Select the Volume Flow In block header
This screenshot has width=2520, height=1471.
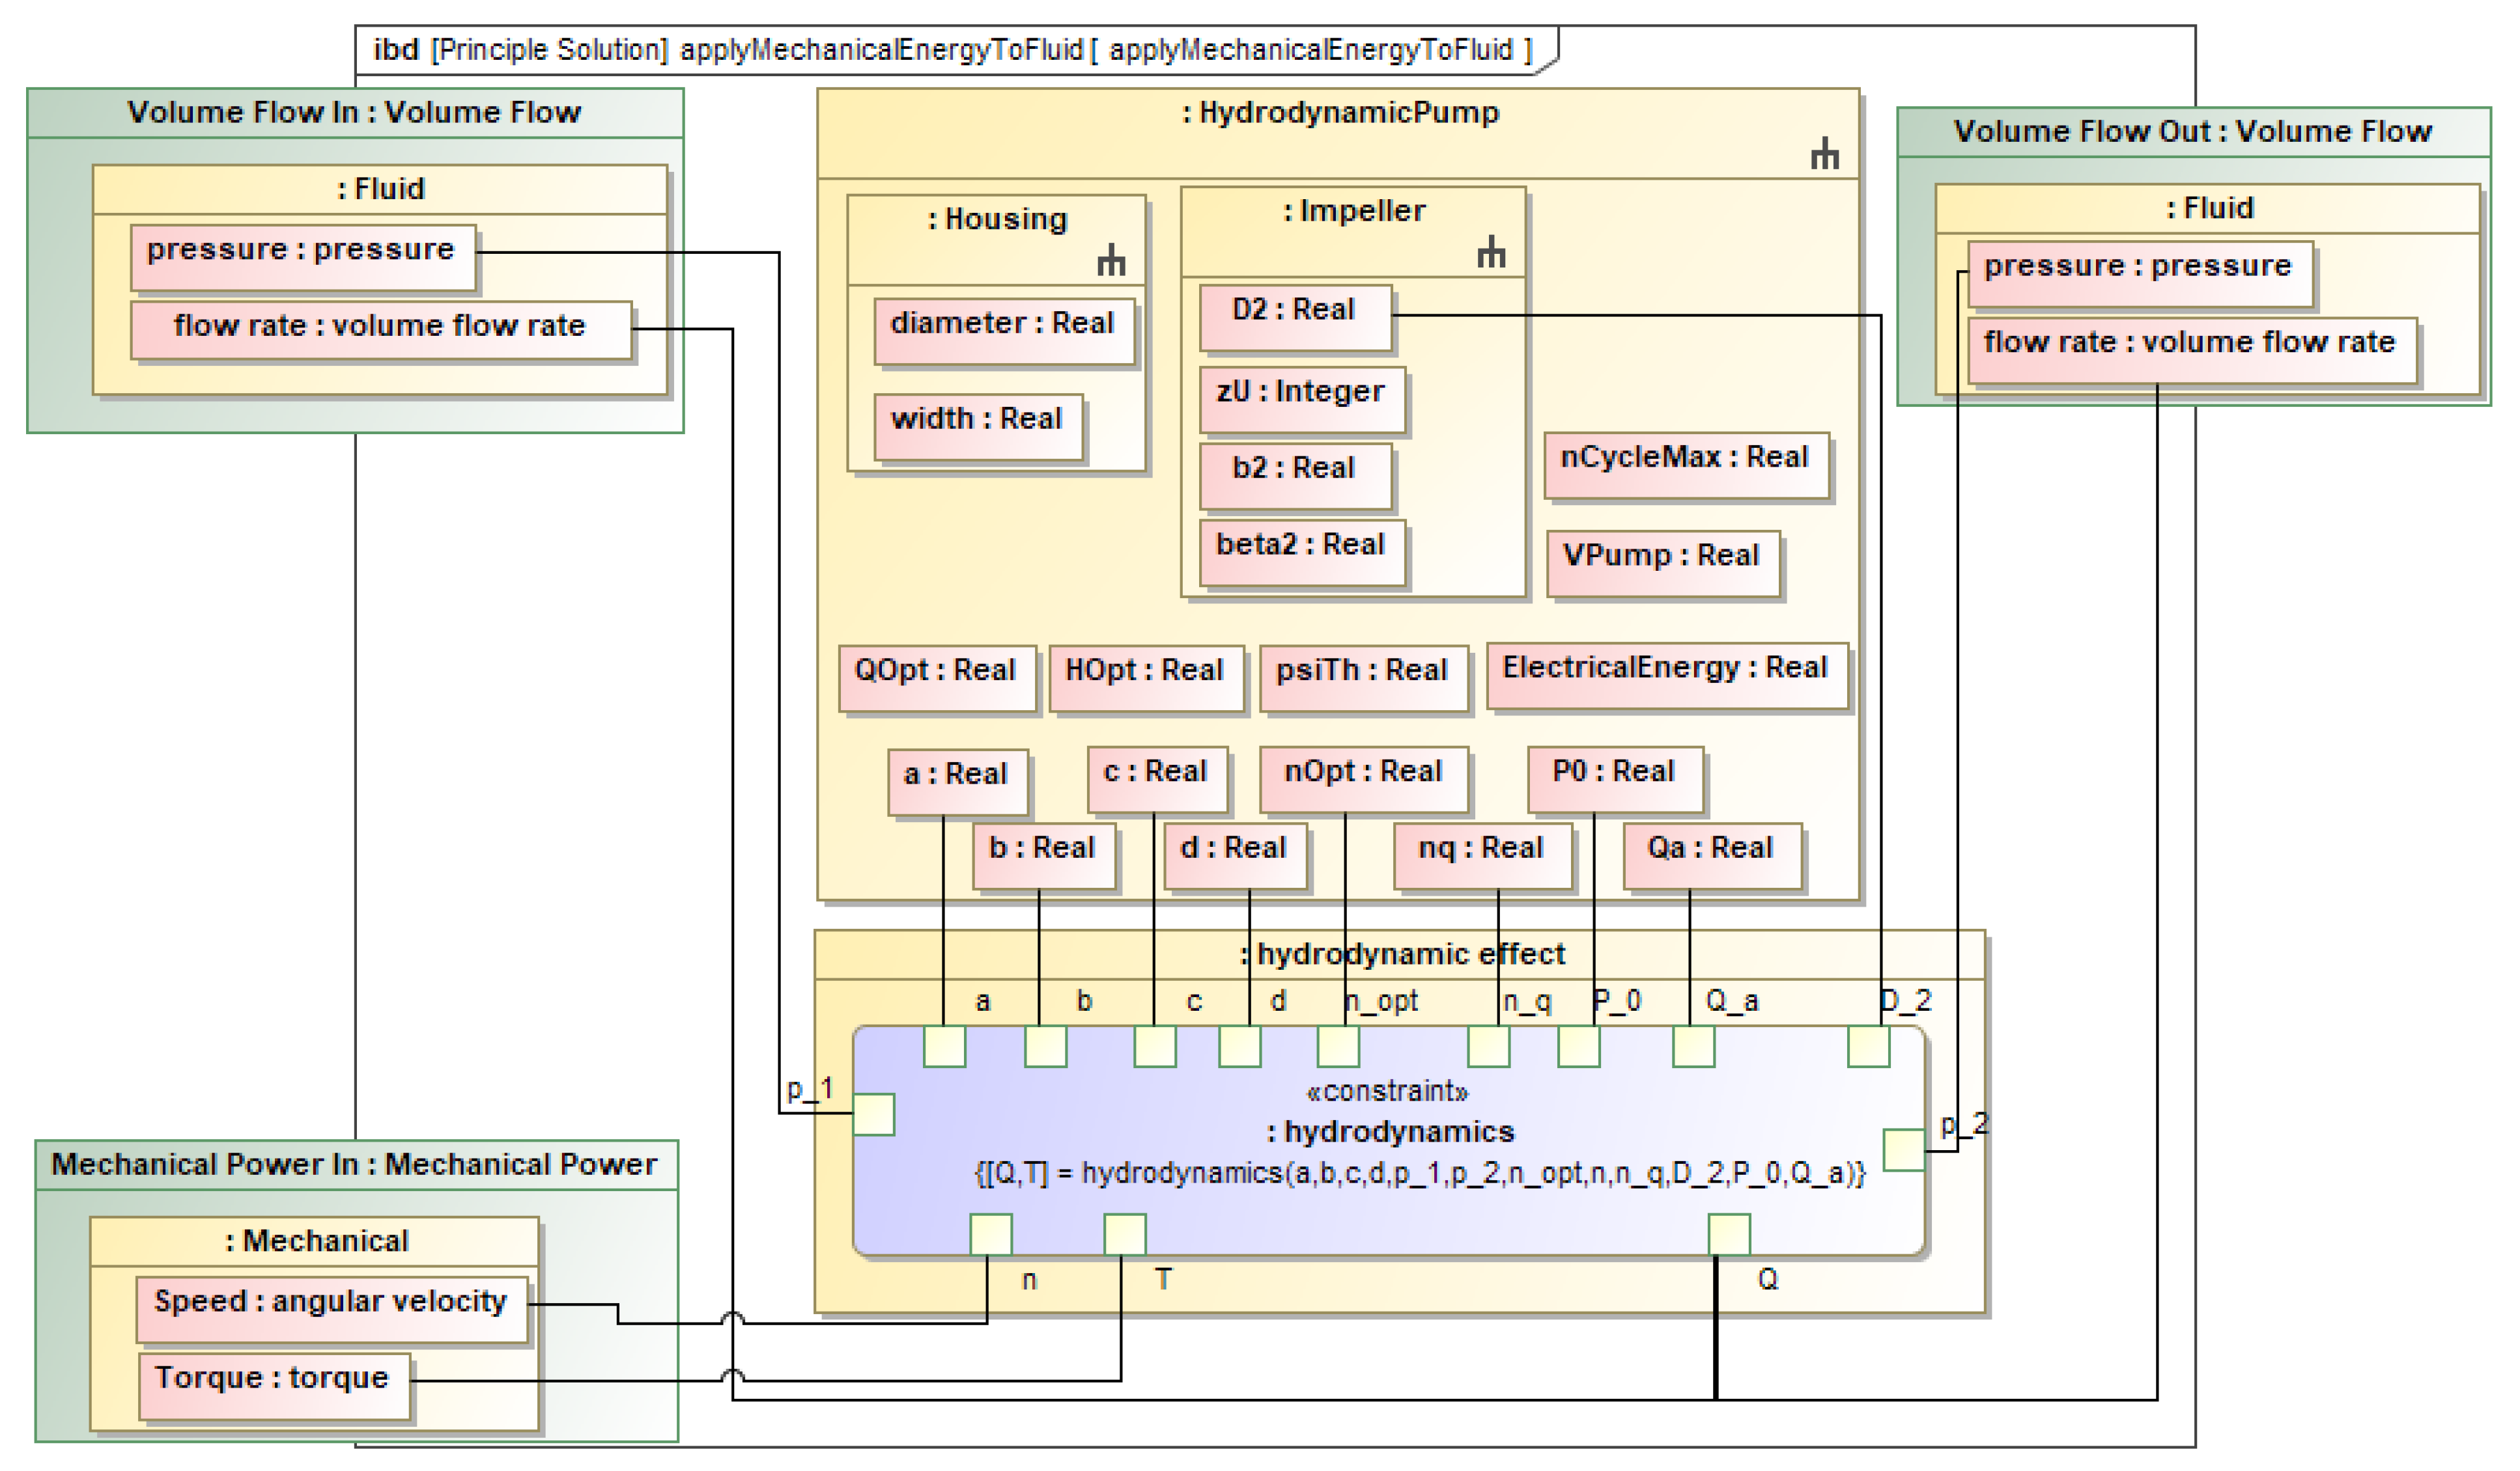[354, 112]
